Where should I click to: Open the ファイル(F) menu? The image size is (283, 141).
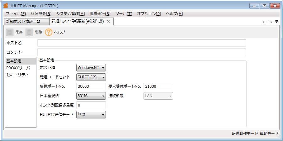coord(16,14)
